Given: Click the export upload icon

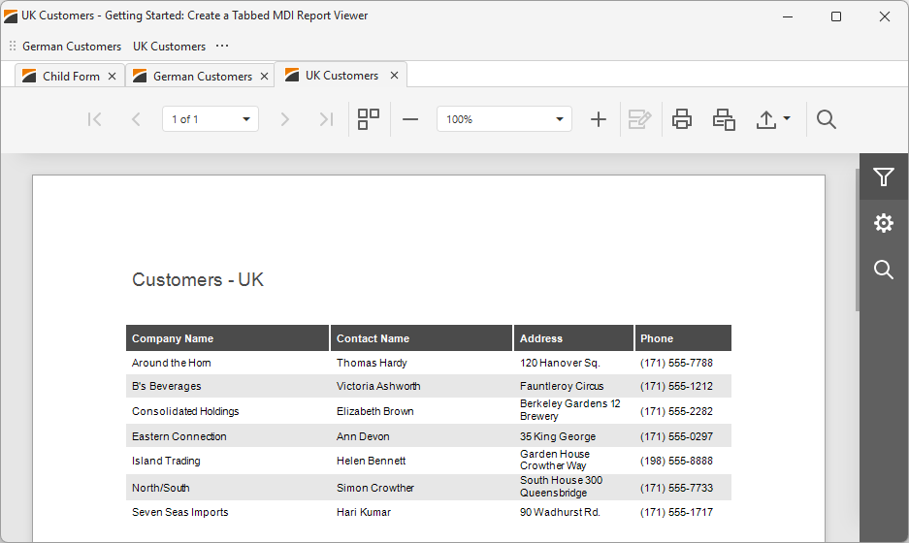Looking at the screenshot, I should pos(765,119).
